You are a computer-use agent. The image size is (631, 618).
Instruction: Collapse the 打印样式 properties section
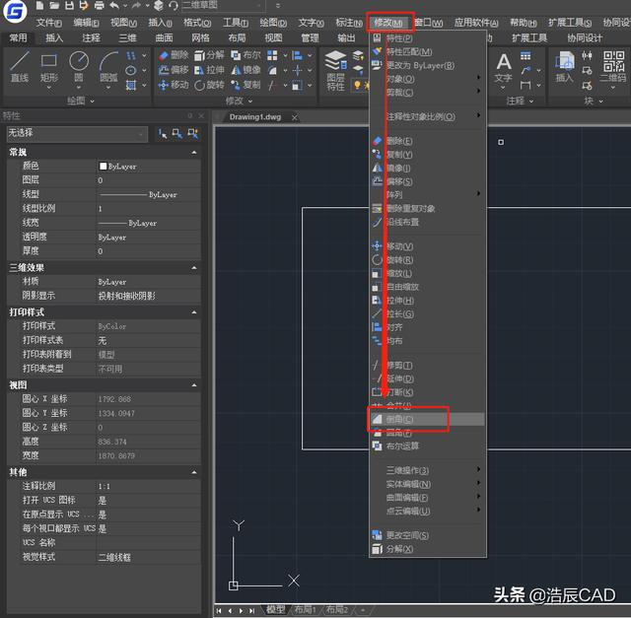click(194, 312)
